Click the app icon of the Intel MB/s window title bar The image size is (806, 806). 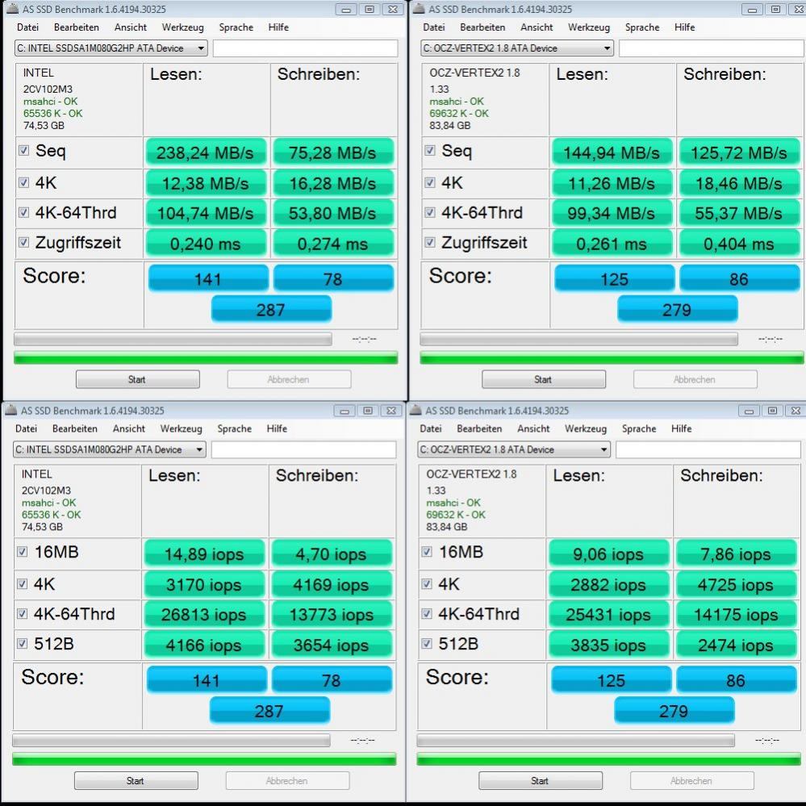coord(12,9)
